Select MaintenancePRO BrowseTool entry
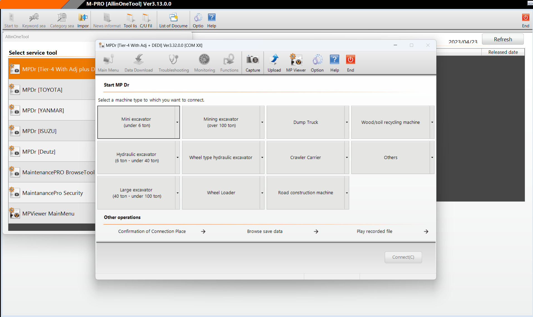This screenshot has height=317, width=533. 52,172
